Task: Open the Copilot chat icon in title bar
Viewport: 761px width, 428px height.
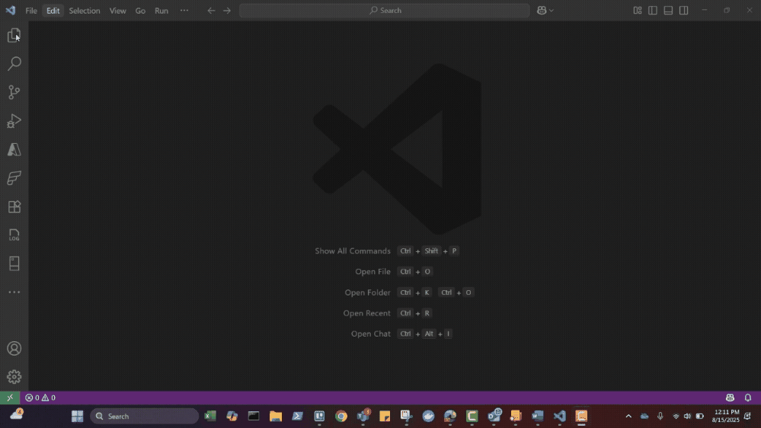Action: [x=542, y=10]
